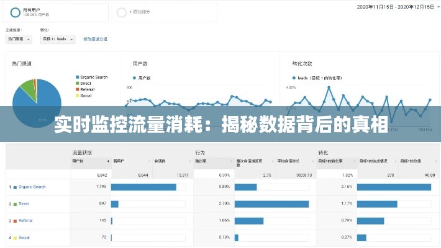Click the overall bounce rate 0.99%
Viewport: 441px width, 248px height.
(x=224, y=175)
